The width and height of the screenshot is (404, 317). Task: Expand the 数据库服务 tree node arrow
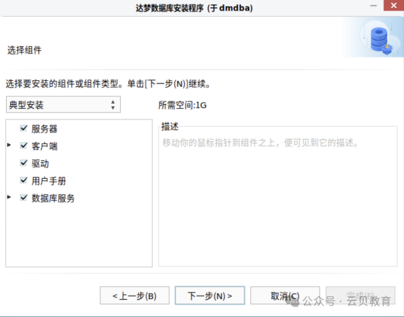click(x=9, y=197)
